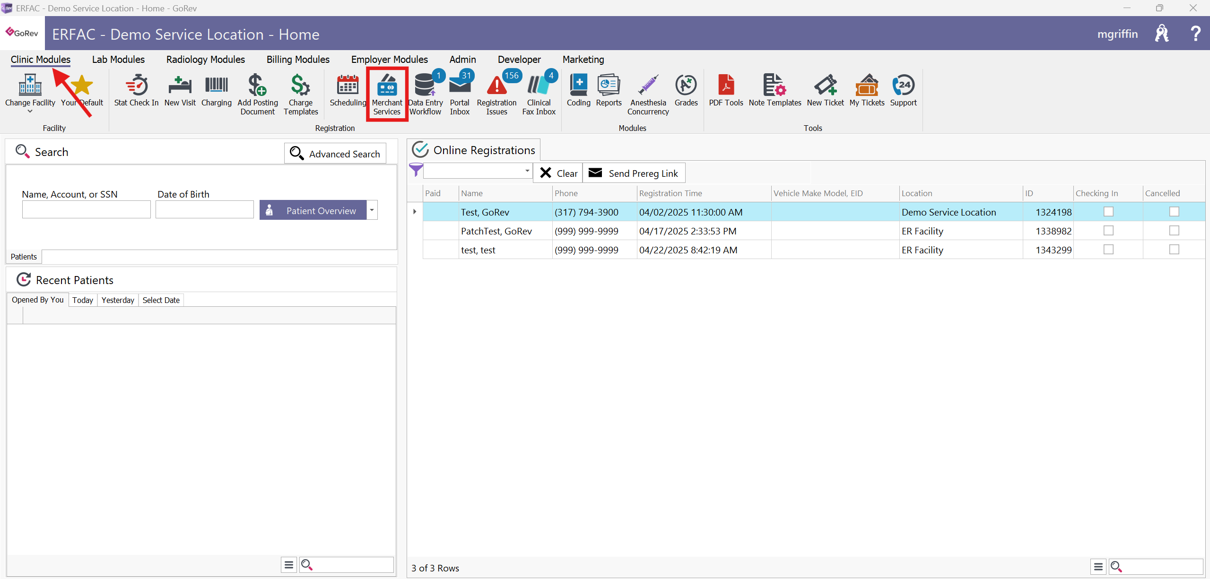View Registration Issues

pyautogui.click(x=496, y=95)
